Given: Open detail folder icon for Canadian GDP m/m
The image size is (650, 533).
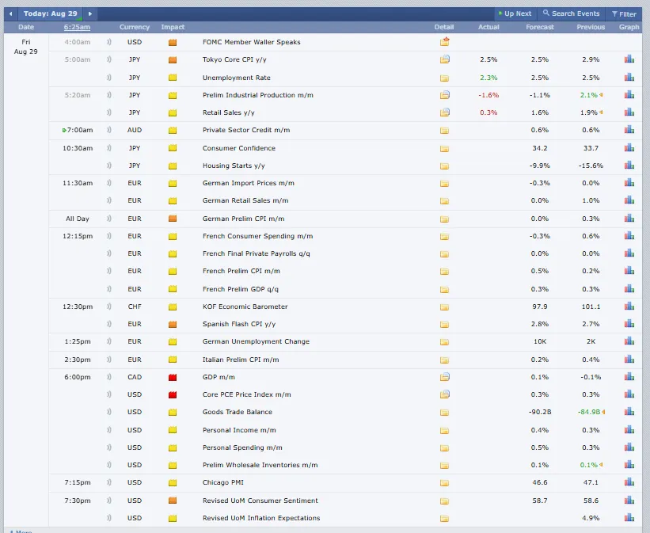Looking at the screenshot, I should [x=444, y=377].
